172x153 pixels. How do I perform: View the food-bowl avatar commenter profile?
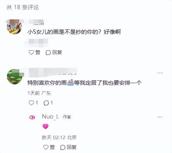(15, 27)
